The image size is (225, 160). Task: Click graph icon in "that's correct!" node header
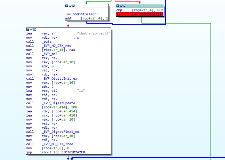click(35, 29)
